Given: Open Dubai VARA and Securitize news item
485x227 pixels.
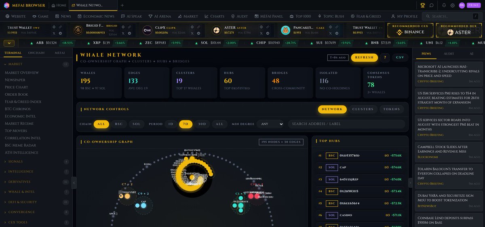Looking at the screenshot, I should pyautogui.click(x=449, y=200).
